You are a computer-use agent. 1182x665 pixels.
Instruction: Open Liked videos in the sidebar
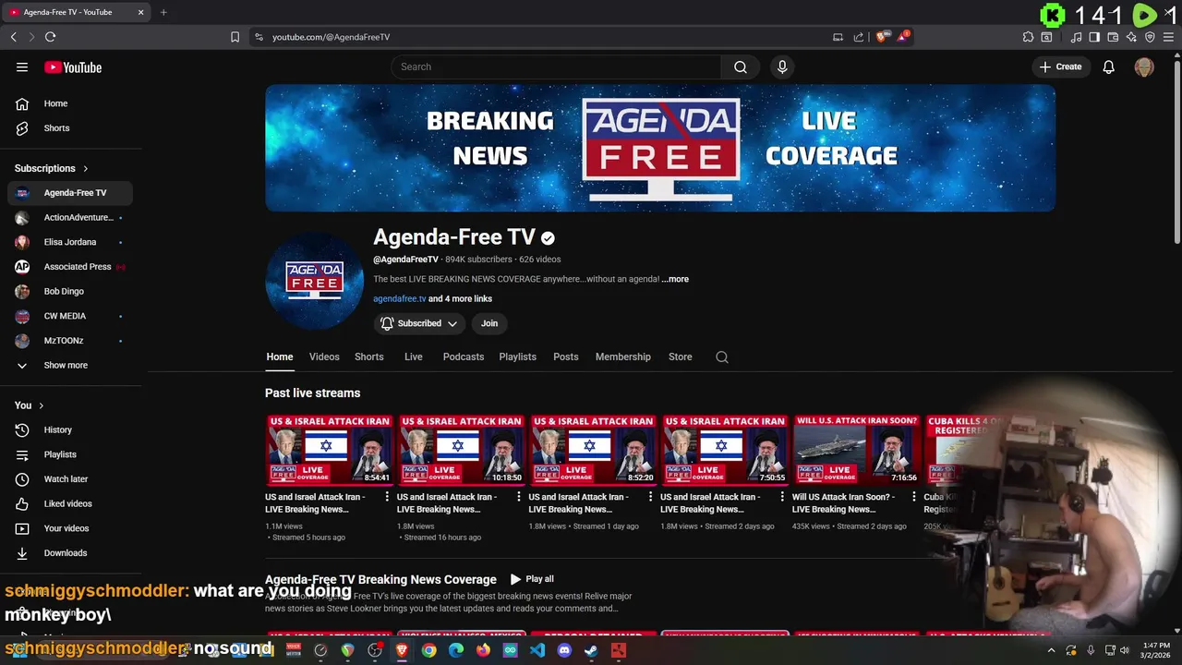[71, 503]
